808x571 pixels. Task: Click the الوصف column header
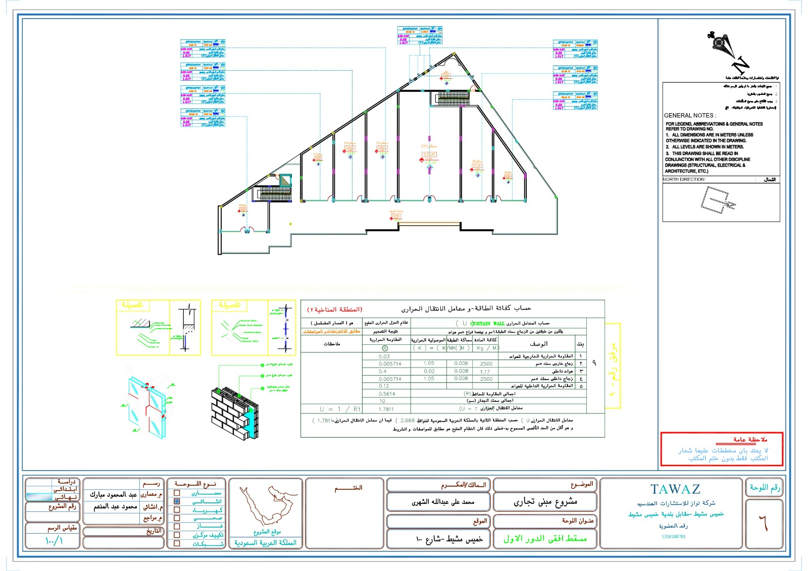point(538,343)
